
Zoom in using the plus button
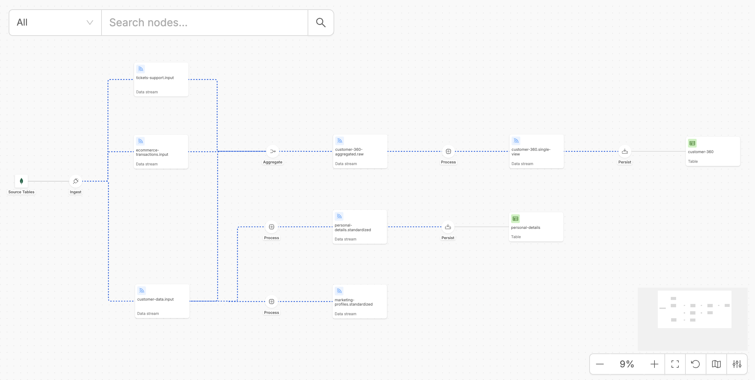(x=654, y=364)
